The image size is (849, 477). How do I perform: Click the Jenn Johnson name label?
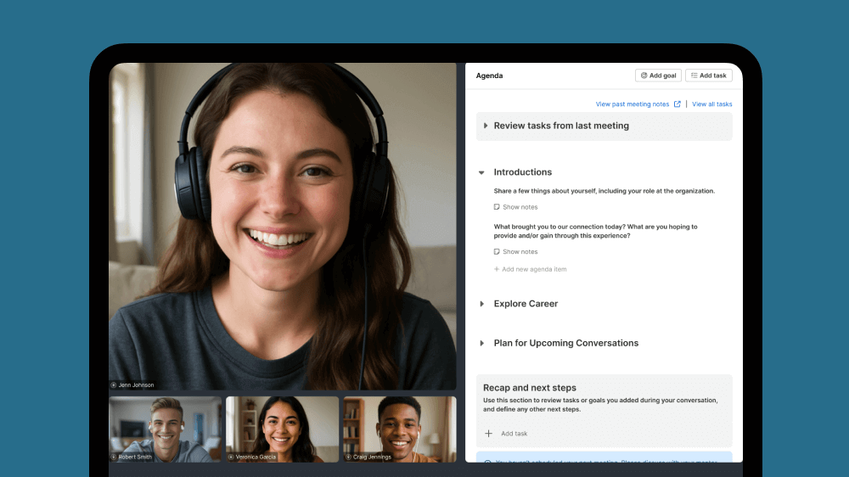pos(136,385)
